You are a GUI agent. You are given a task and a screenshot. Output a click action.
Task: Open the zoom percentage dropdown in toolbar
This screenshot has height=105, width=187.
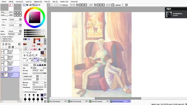[77, 5]
